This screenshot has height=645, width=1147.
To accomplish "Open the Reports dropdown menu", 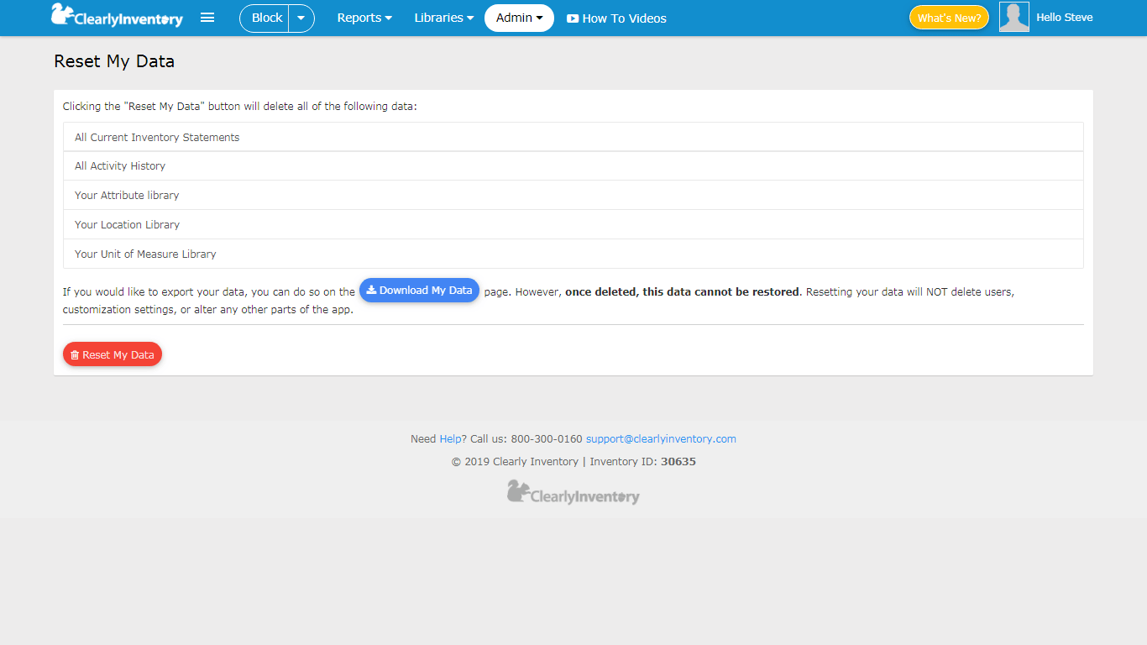I will (364, 18).
